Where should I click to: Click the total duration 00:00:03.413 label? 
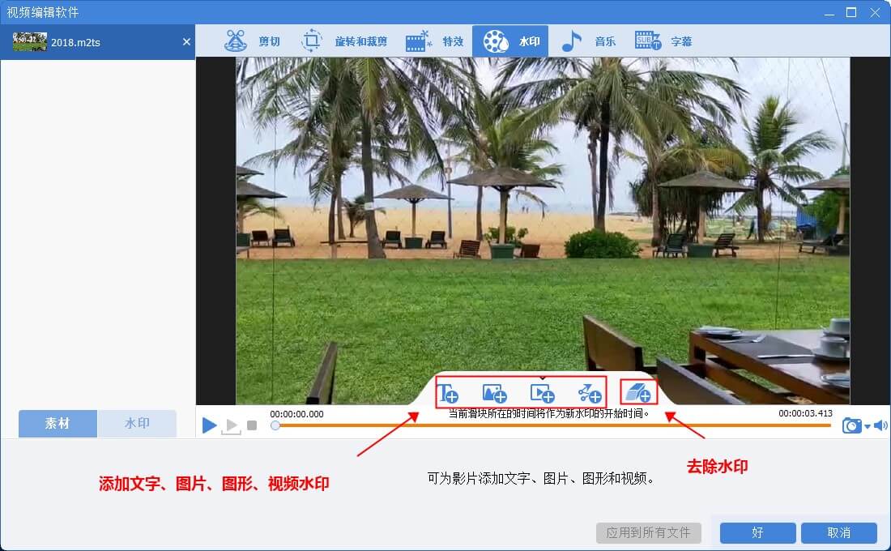[x=805, y=413]
